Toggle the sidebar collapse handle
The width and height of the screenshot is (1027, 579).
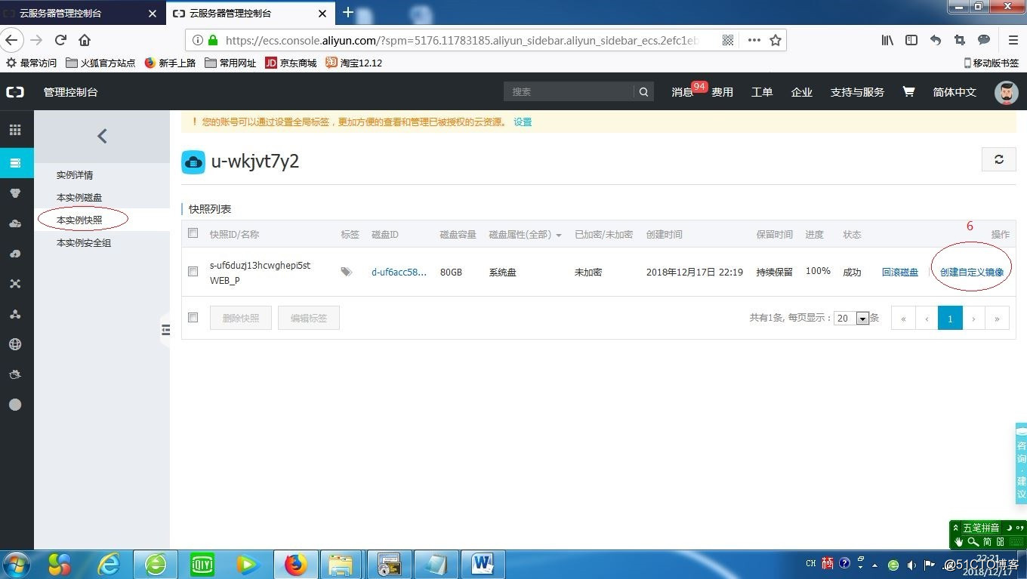[x=165, y=330]
